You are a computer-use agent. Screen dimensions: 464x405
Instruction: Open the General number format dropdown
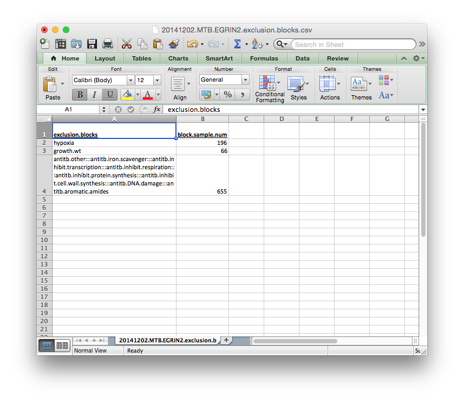(245, 80)
